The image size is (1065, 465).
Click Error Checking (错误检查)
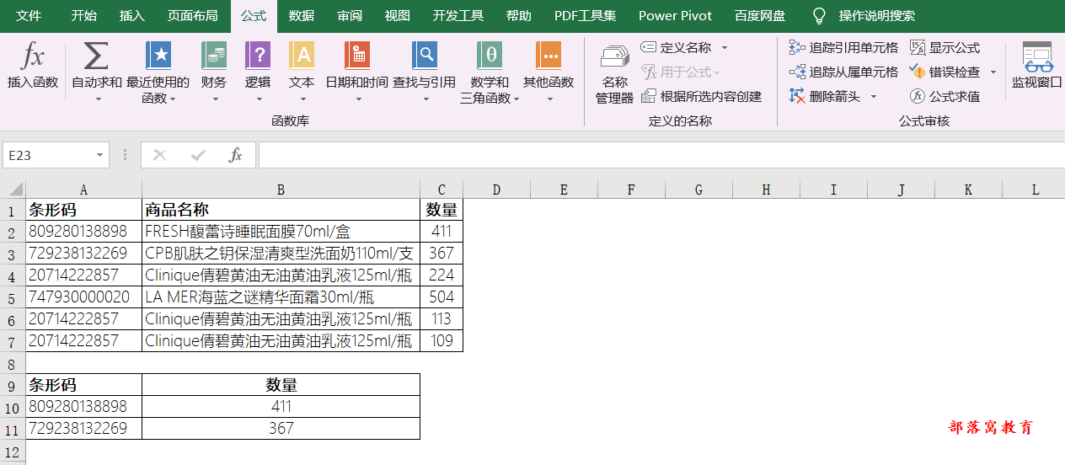(x=945, y=72)
